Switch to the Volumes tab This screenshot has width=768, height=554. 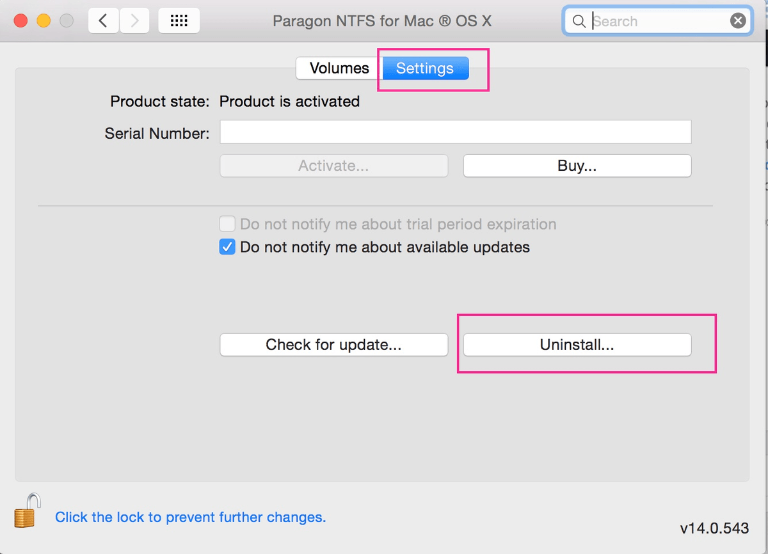pyautogui.click(x=338, y=68)
